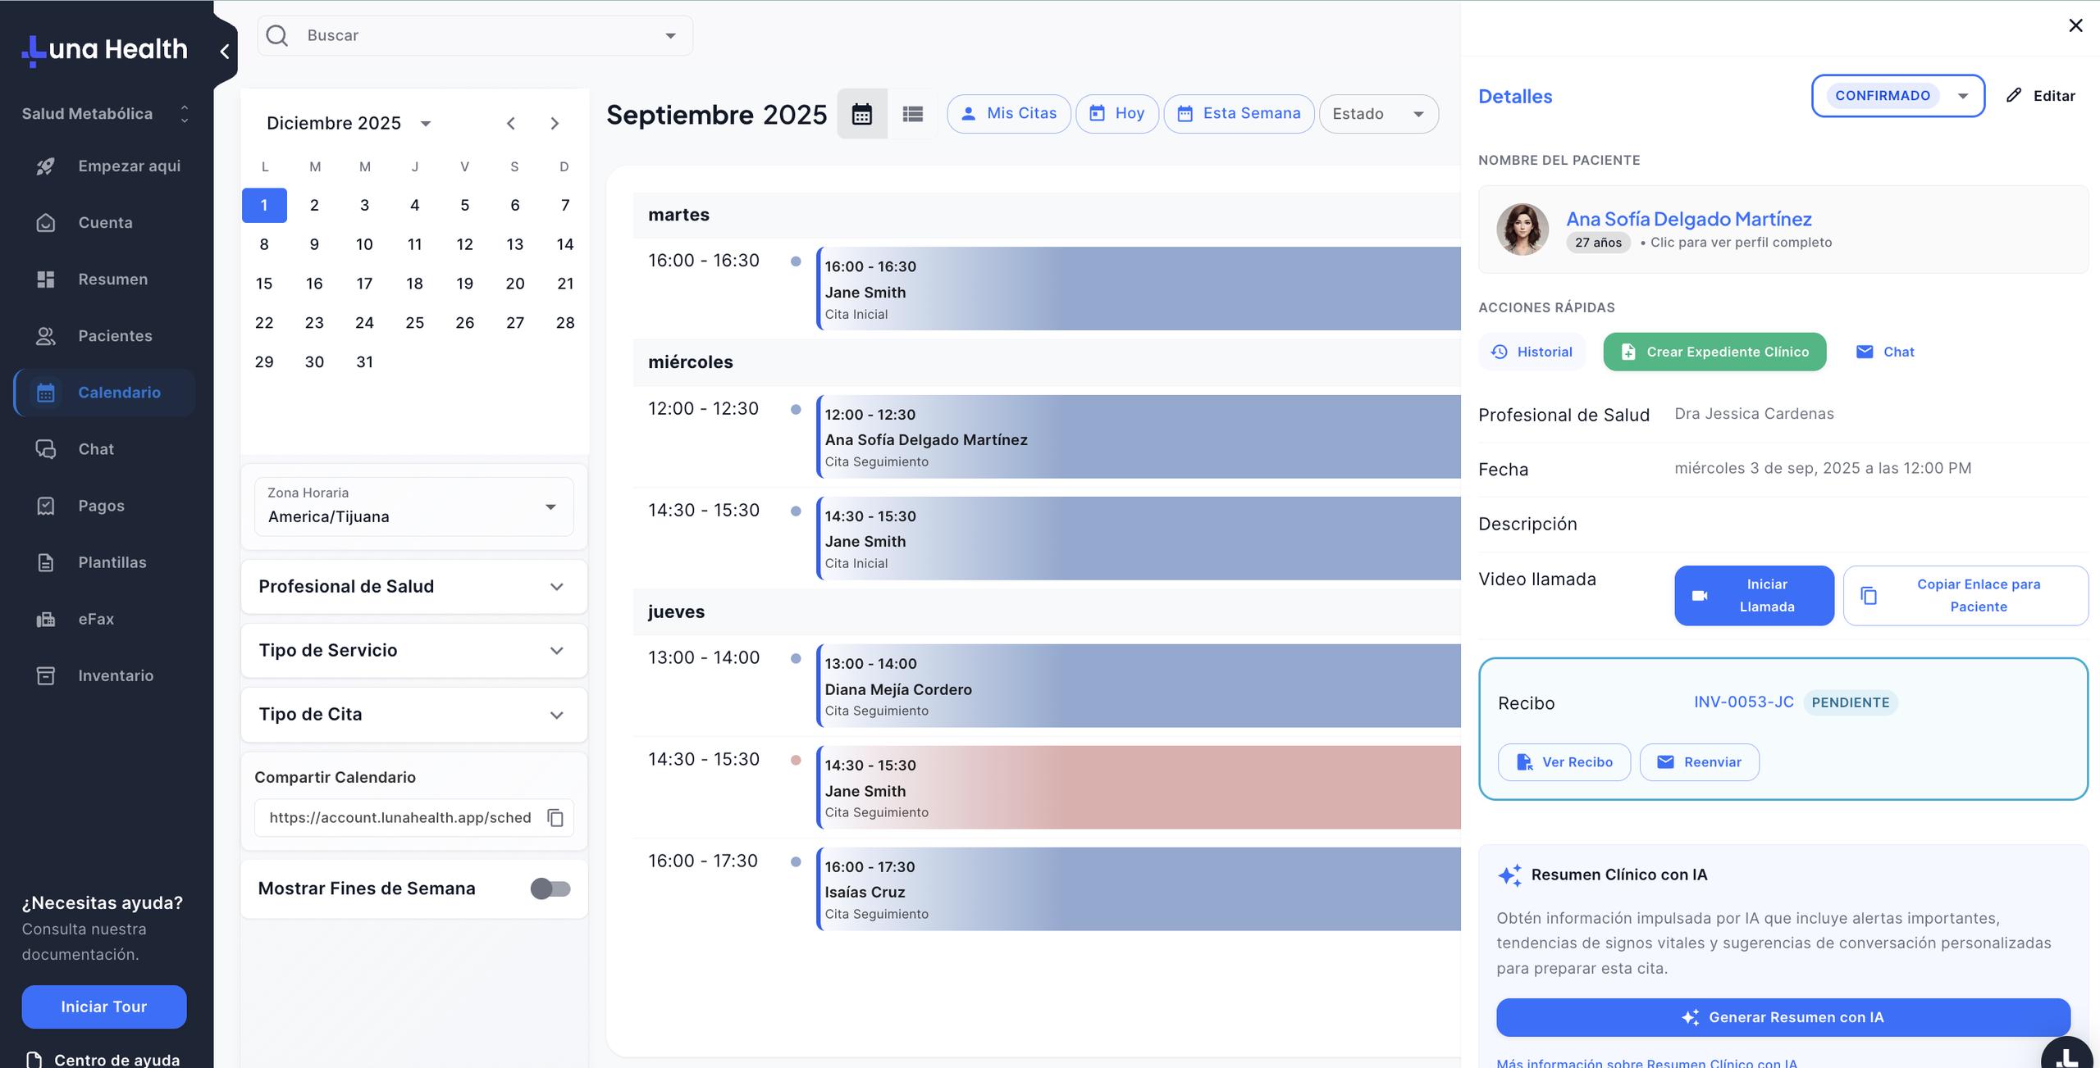Open Inventario from the sidebar
Image resolution: width=2100 pixels, height=1068 pixels.
[x=115, y=675]
